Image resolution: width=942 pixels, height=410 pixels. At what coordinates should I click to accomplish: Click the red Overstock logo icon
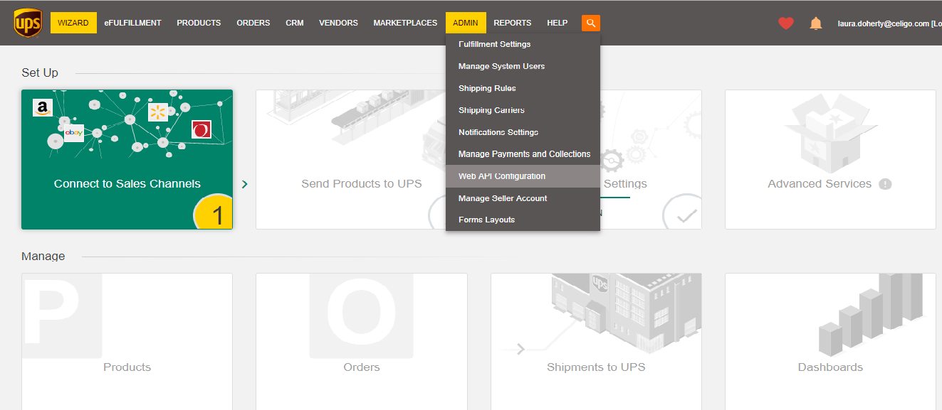[202, 129]
